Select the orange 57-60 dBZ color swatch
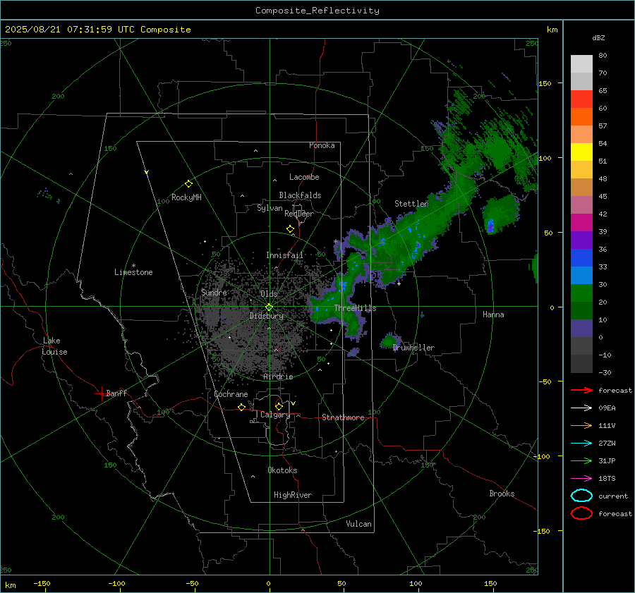This screenshot has height=593, width=635. point(581,117)
